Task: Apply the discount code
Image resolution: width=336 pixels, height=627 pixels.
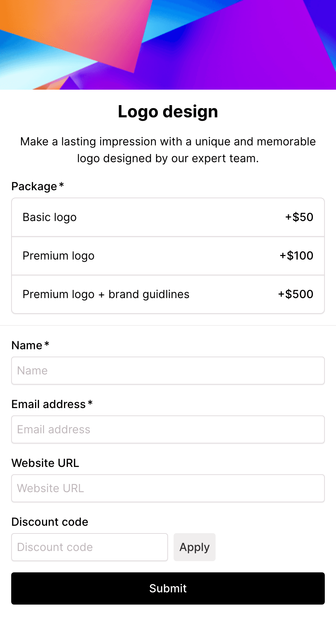Action: point(195,547)
